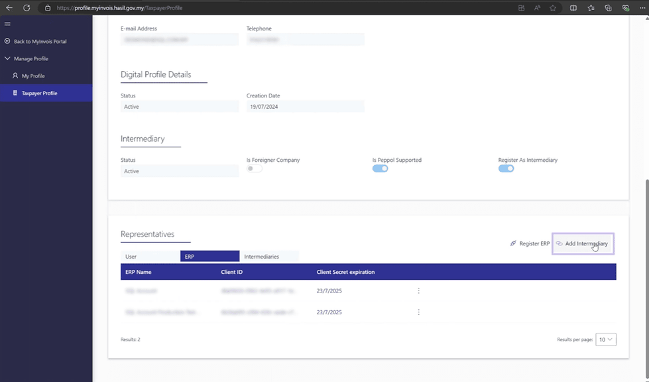649x382 pixels.
Task: Click the Taxpayer Profile building icon
Action: 15,93
